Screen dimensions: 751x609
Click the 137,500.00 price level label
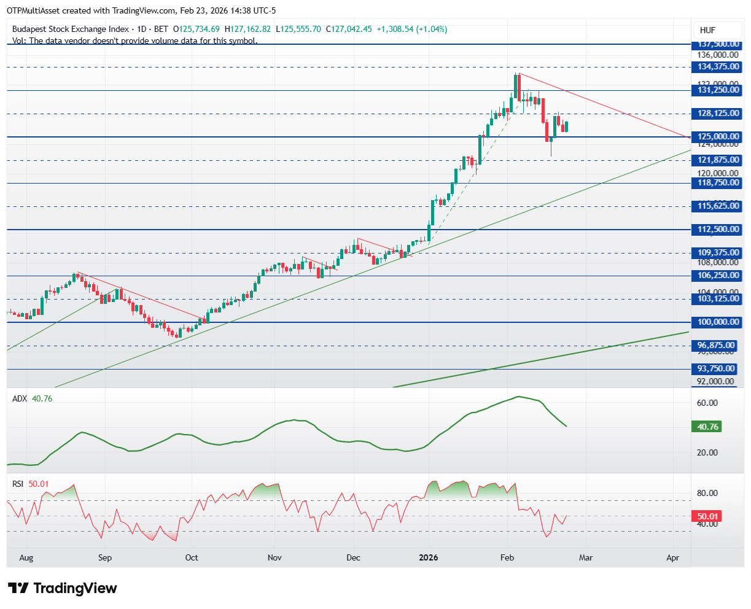[717, 44]
